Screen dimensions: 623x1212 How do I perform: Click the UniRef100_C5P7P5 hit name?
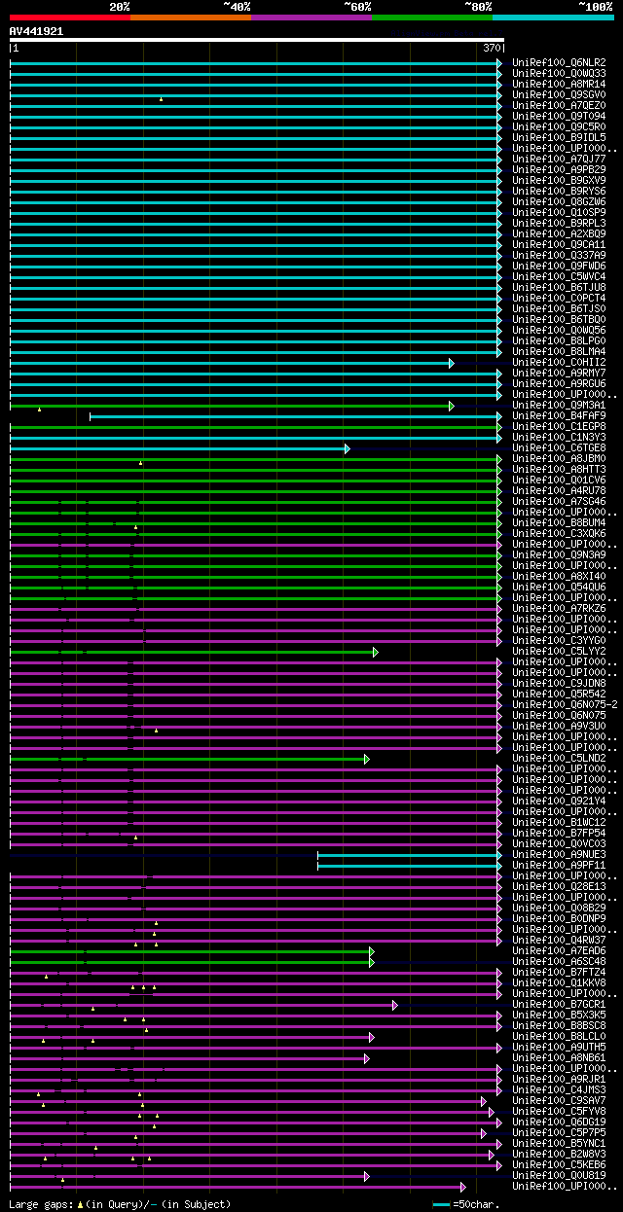[559, 1133]
